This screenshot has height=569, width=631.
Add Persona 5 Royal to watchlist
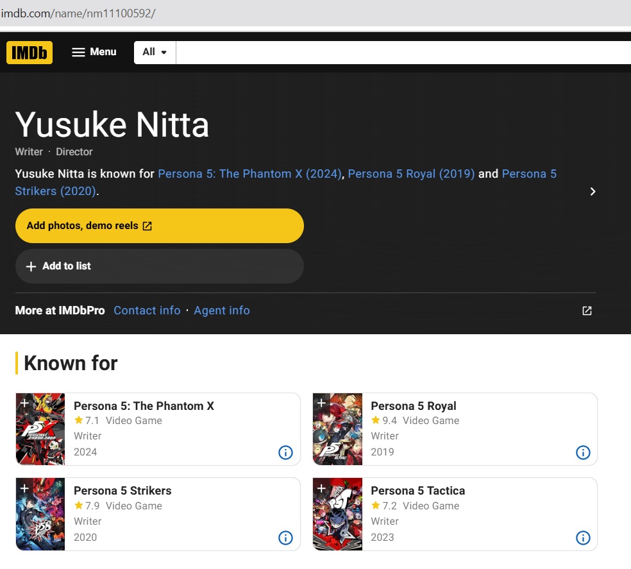point(321,403)
